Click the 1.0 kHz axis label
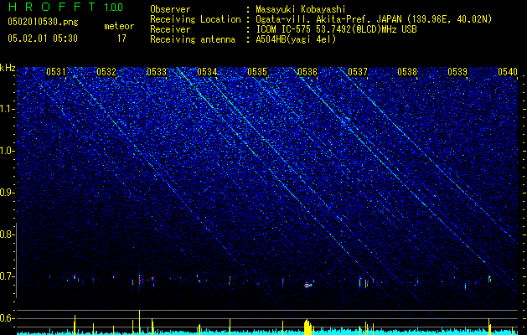Image resolution: width=527 pixels, height=335 pixels. [7, 151]
